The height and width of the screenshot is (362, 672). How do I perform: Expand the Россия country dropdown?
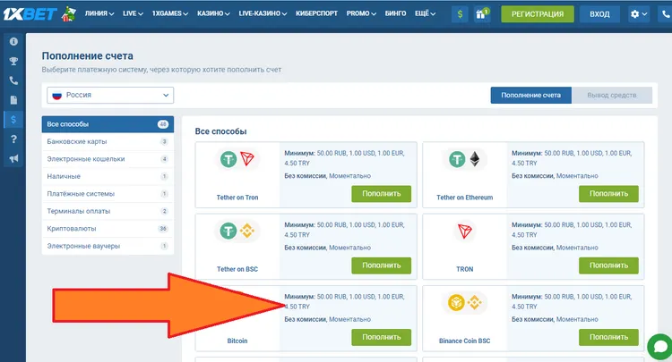(110, 95)
